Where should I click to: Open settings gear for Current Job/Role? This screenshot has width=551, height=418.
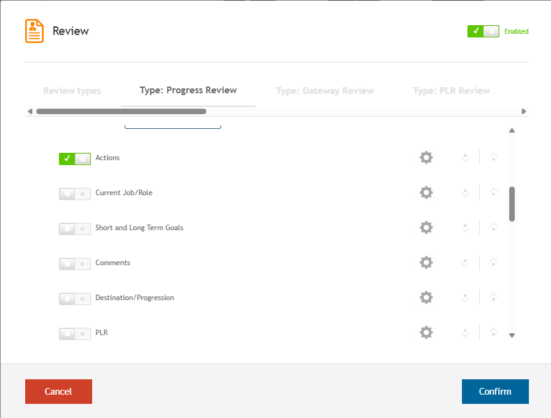point(426,193)
